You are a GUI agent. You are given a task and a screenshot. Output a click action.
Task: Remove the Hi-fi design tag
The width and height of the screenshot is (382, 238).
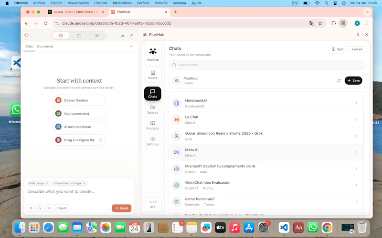click(x=47, y=183)
